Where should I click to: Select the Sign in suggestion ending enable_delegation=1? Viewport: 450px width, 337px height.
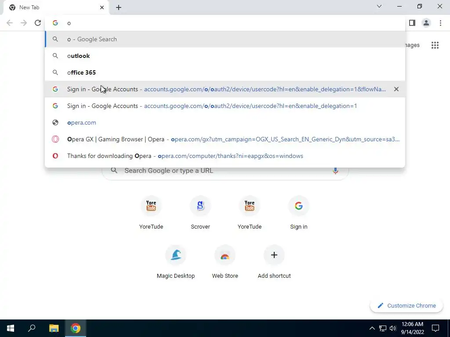[225, 106]
